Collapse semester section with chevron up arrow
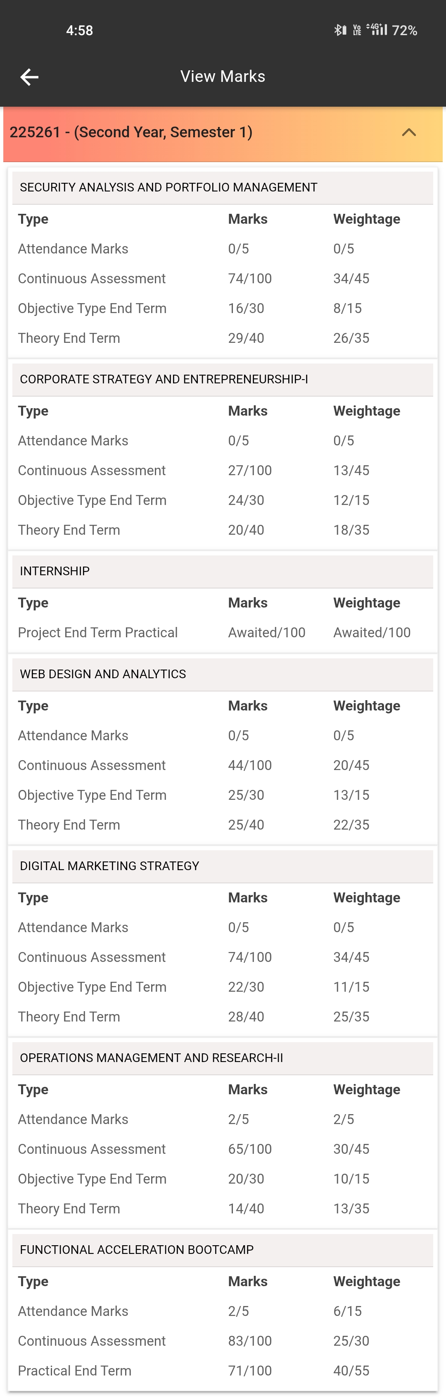 coord(409,132)
